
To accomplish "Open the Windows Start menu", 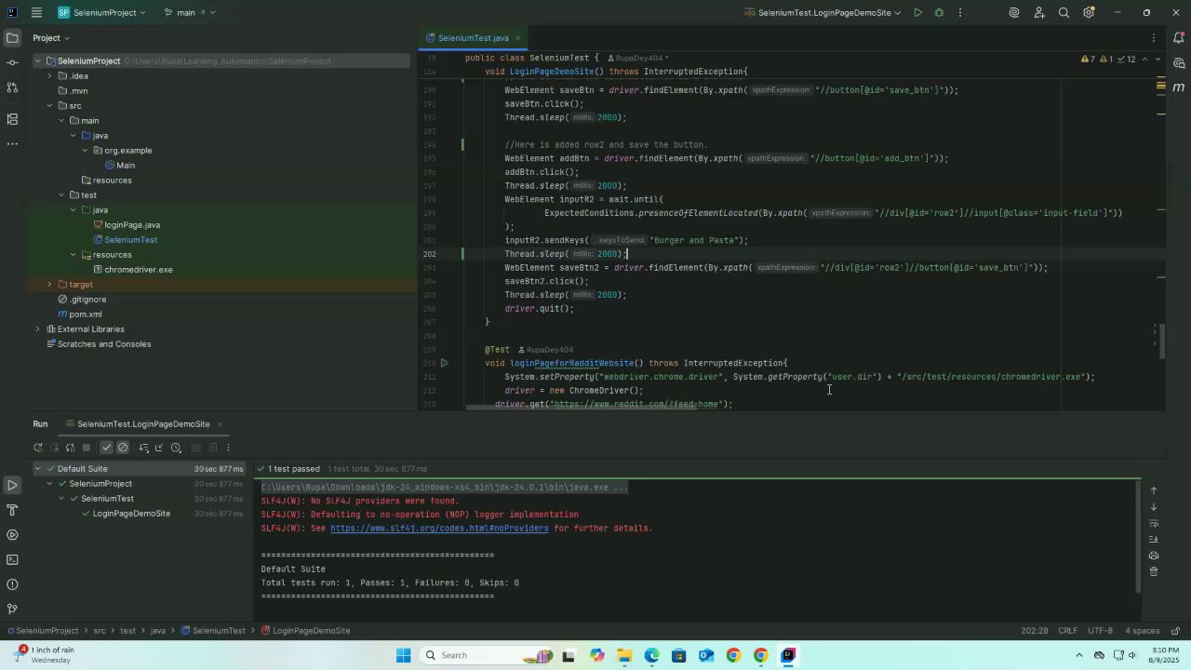I will (x=403, y=655).
